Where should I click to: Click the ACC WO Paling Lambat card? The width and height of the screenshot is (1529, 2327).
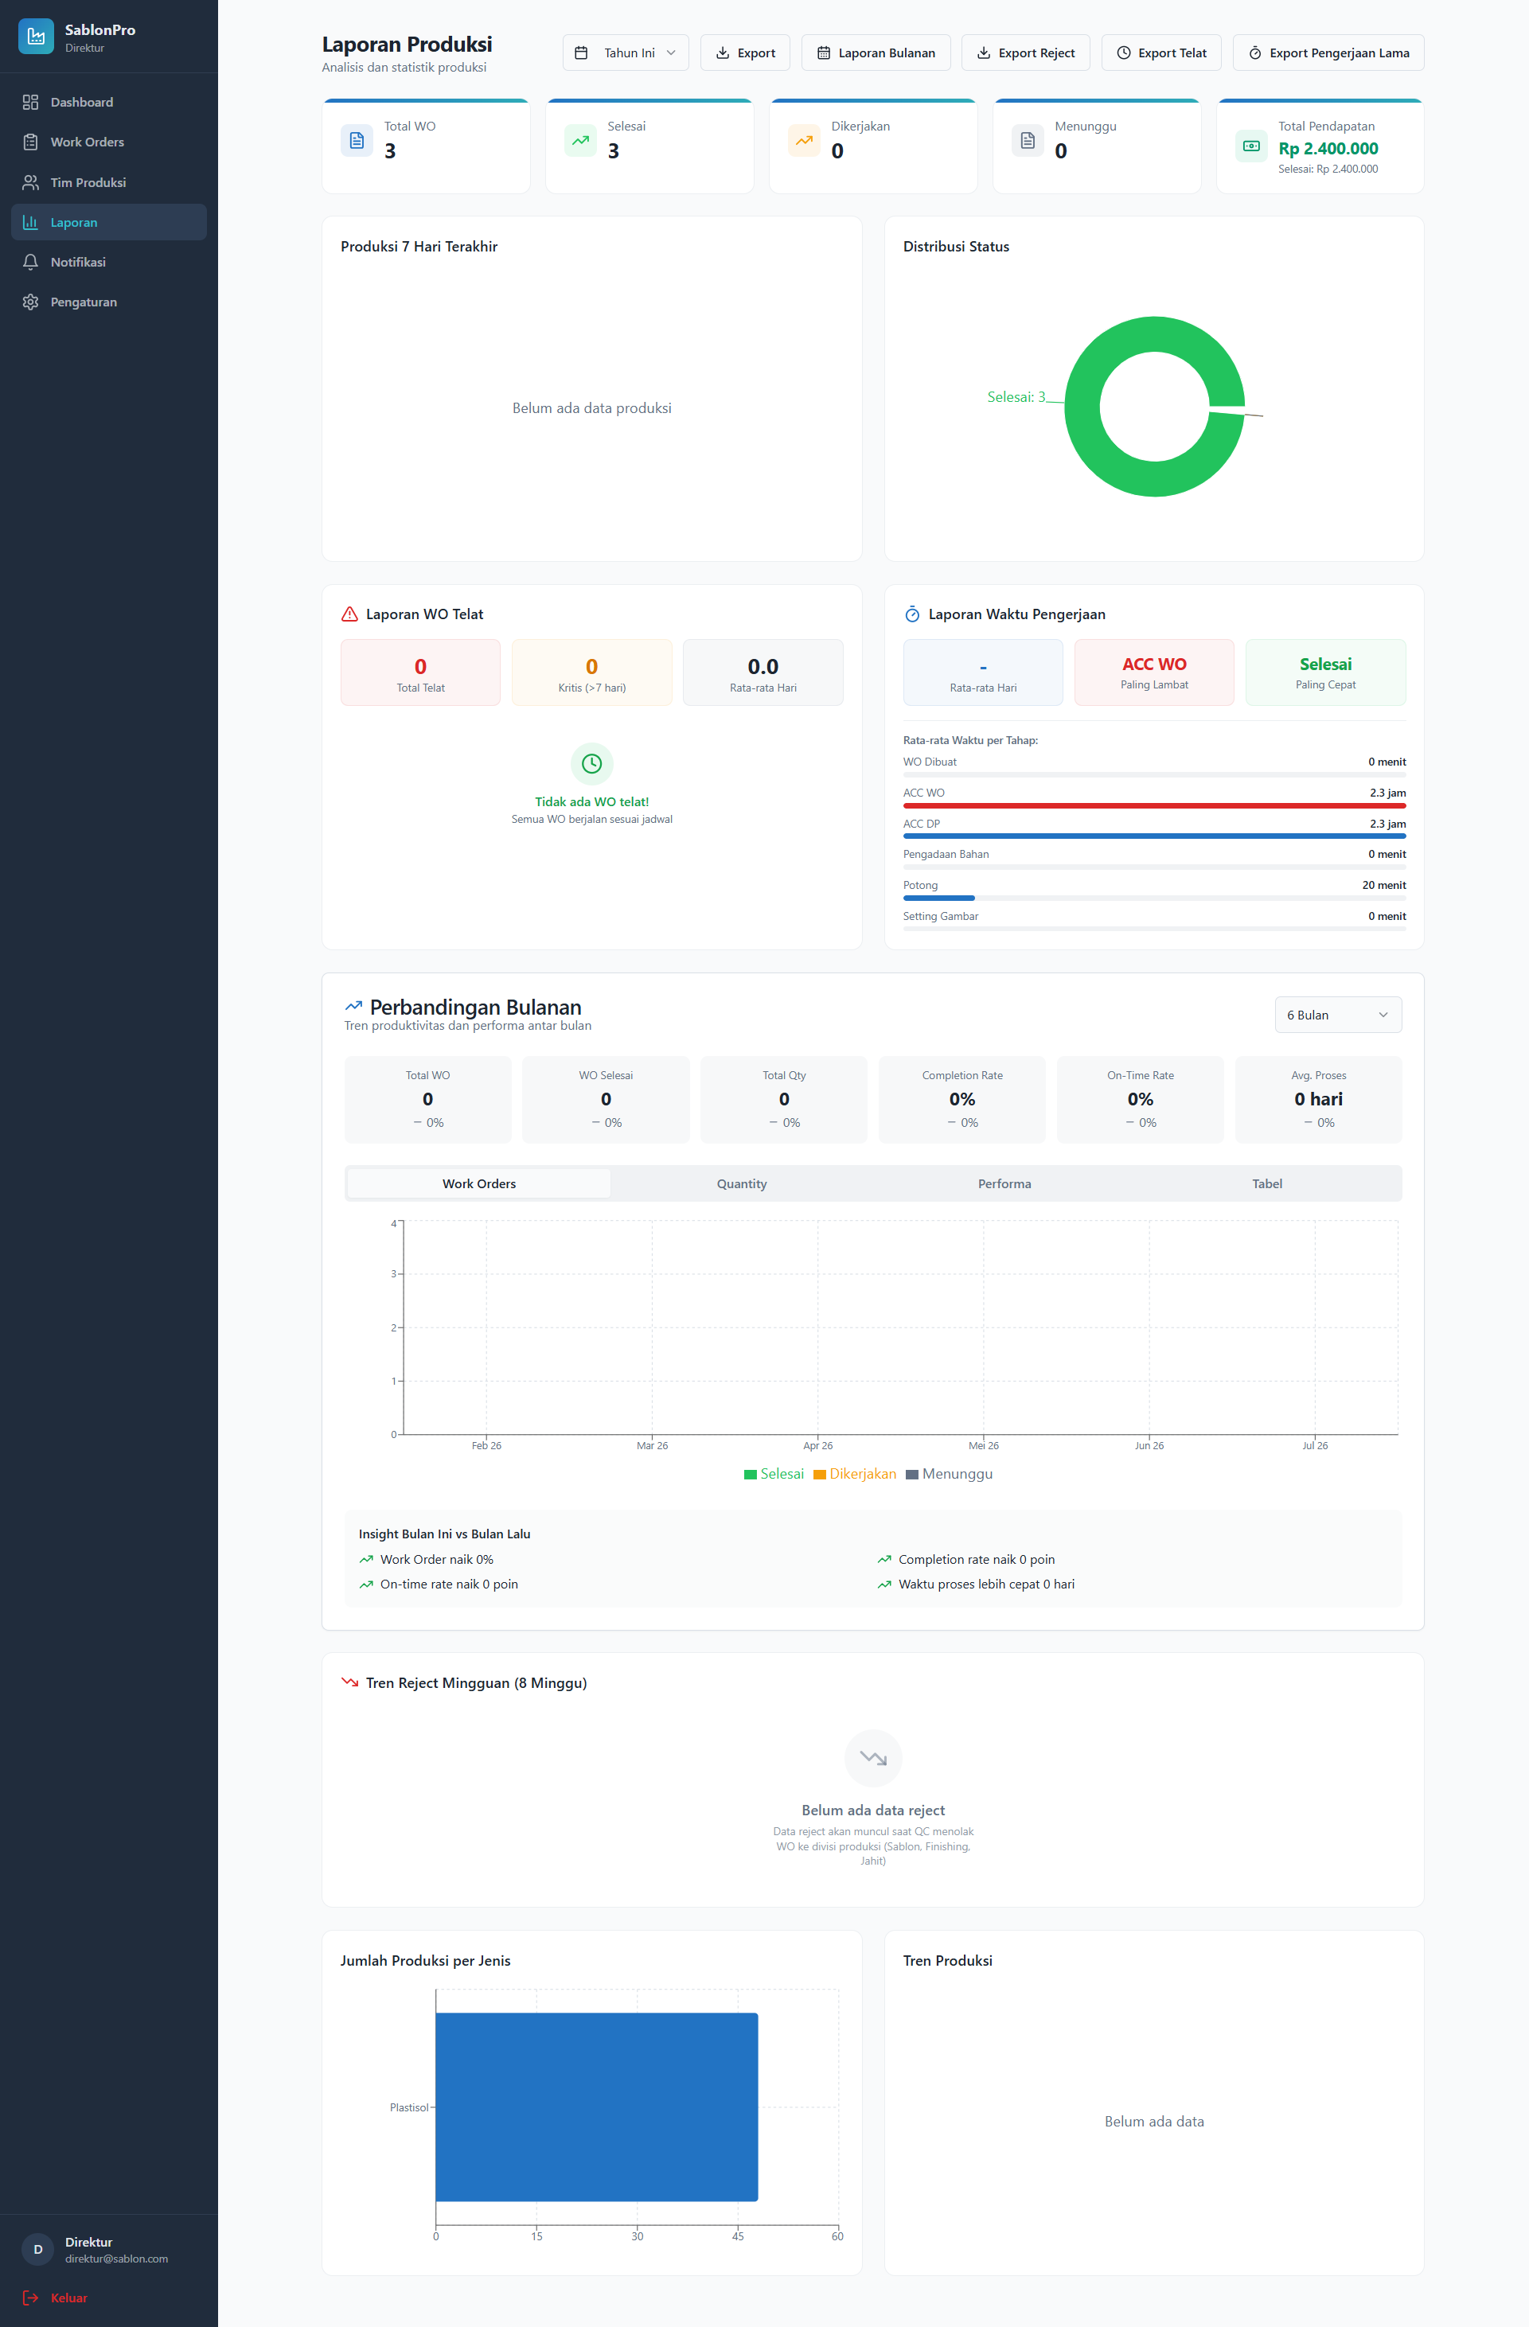(x=1155, y=672)
